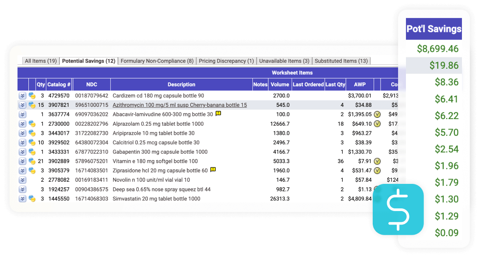
Task: Show the Unavailable Items (3) tab
Action: 284,61
